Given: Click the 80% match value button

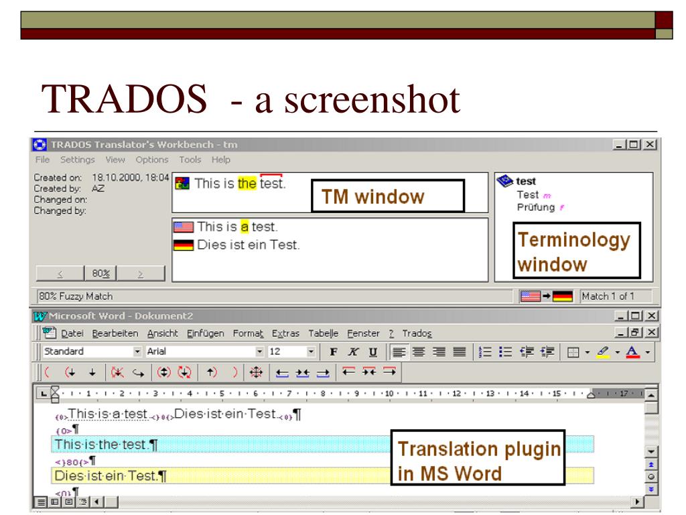Looking at the screenshot, I should click(x=100, y=274).
